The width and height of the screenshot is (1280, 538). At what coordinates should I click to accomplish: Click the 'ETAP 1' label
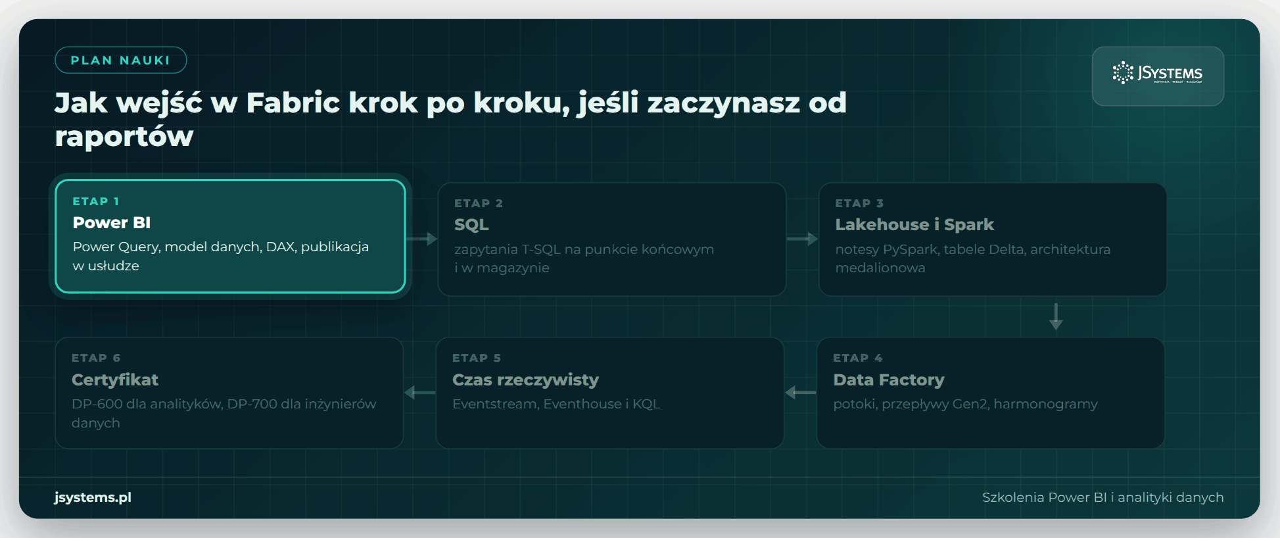(x=96, y=201)
